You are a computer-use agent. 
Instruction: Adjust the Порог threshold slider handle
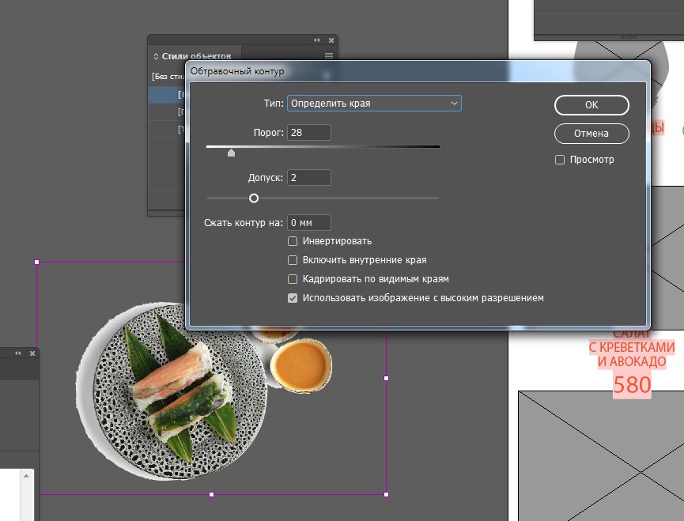tap(231, 153)
